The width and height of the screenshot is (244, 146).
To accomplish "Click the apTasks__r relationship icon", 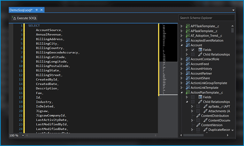I will click(x=205, y=106).
